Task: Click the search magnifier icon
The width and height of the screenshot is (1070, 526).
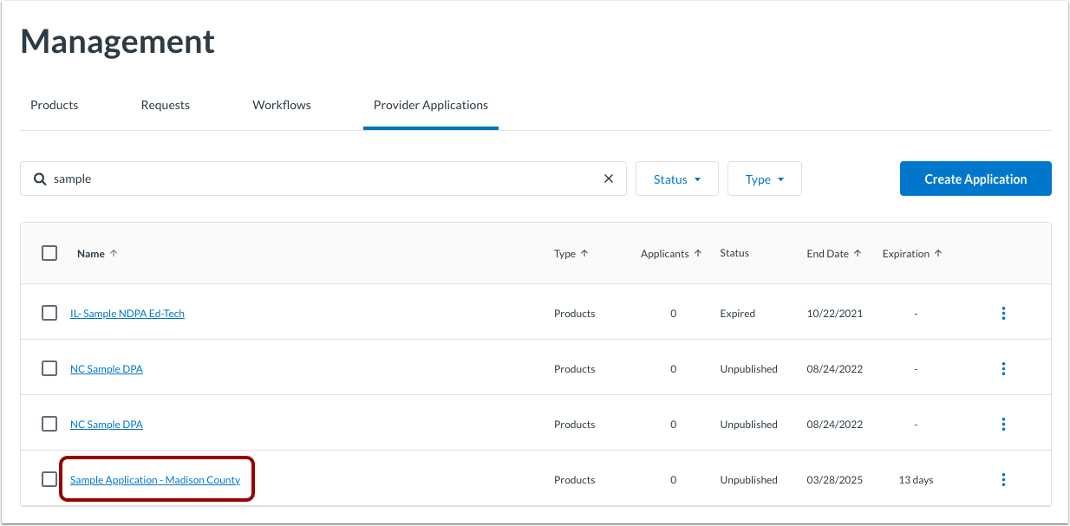Action: [40, 179]
